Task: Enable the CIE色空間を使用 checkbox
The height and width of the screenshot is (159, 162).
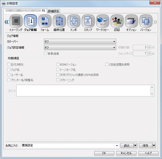Action: [107, 64]
